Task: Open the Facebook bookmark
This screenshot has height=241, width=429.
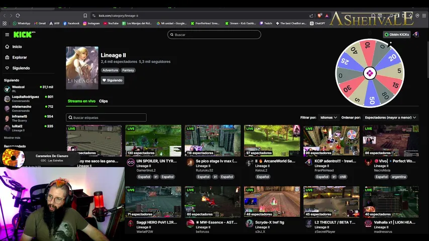Action: point(71,24)
